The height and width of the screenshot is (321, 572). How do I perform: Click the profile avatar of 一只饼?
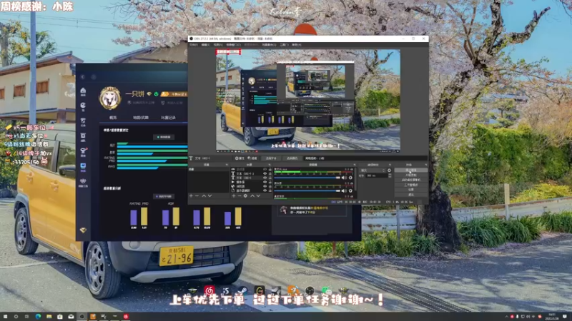(x=110, y=98)
